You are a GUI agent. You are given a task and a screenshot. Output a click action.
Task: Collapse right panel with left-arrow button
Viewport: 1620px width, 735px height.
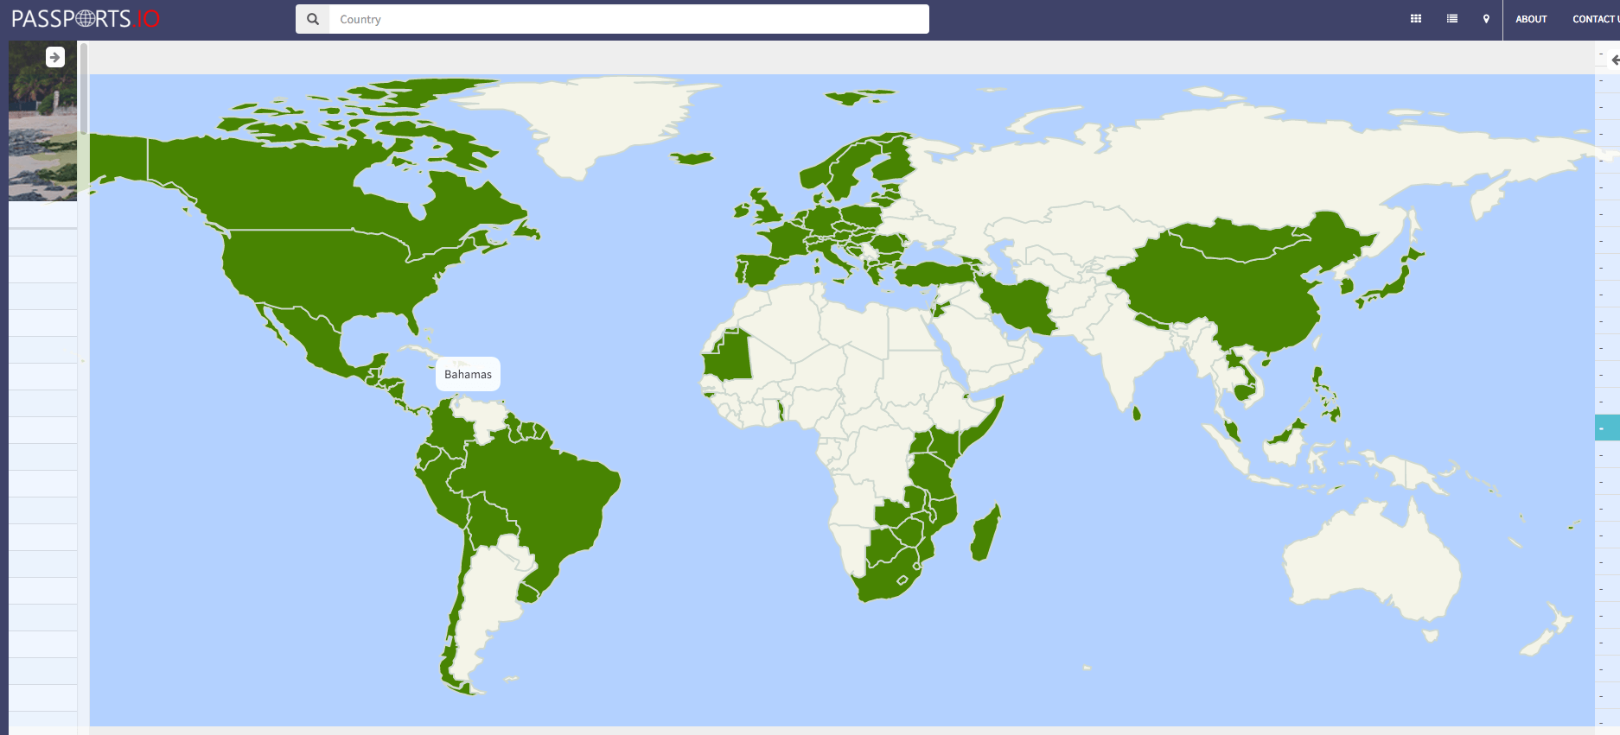(1615, 60)
